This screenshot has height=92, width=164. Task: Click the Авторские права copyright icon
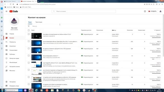click(x=6, y=58)
